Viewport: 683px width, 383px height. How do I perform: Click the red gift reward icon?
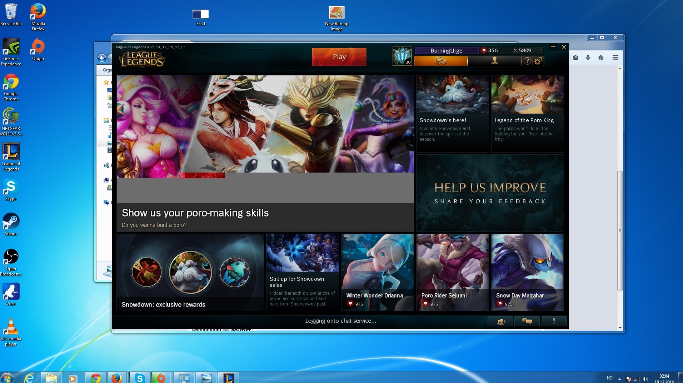coord(146,272)
